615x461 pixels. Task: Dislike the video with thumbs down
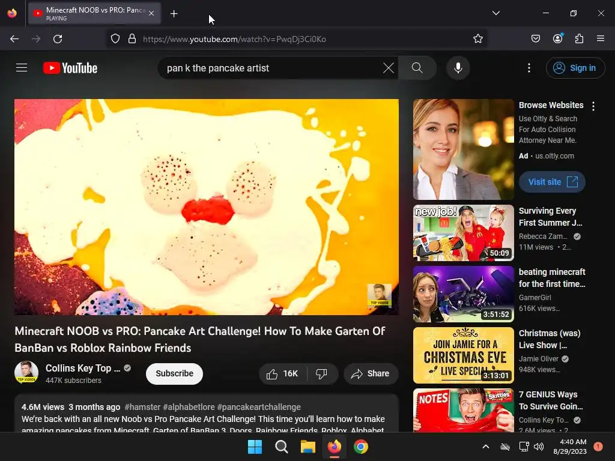click(x=322, y=373)
